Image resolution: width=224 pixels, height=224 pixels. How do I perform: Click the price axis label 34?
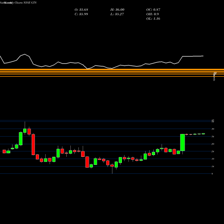213,137
